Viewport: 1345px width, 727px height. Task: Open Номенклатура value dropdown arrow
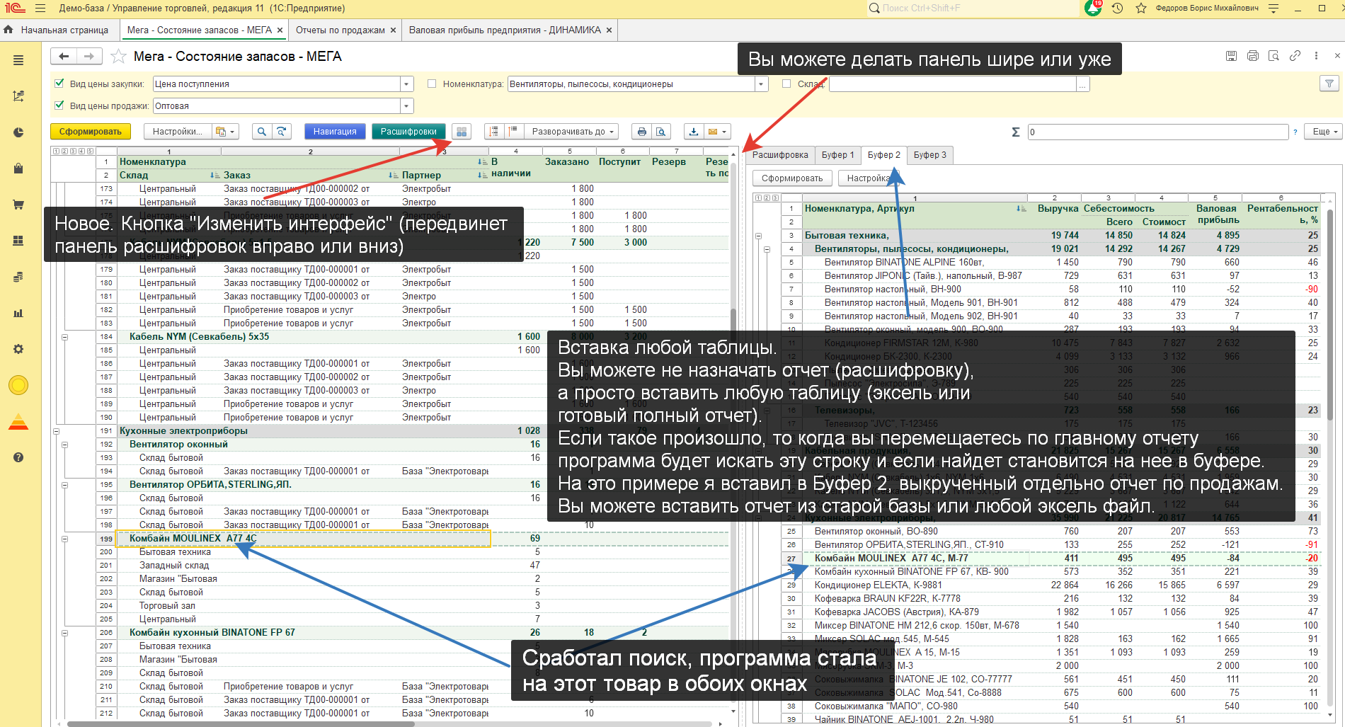(762, 84)
